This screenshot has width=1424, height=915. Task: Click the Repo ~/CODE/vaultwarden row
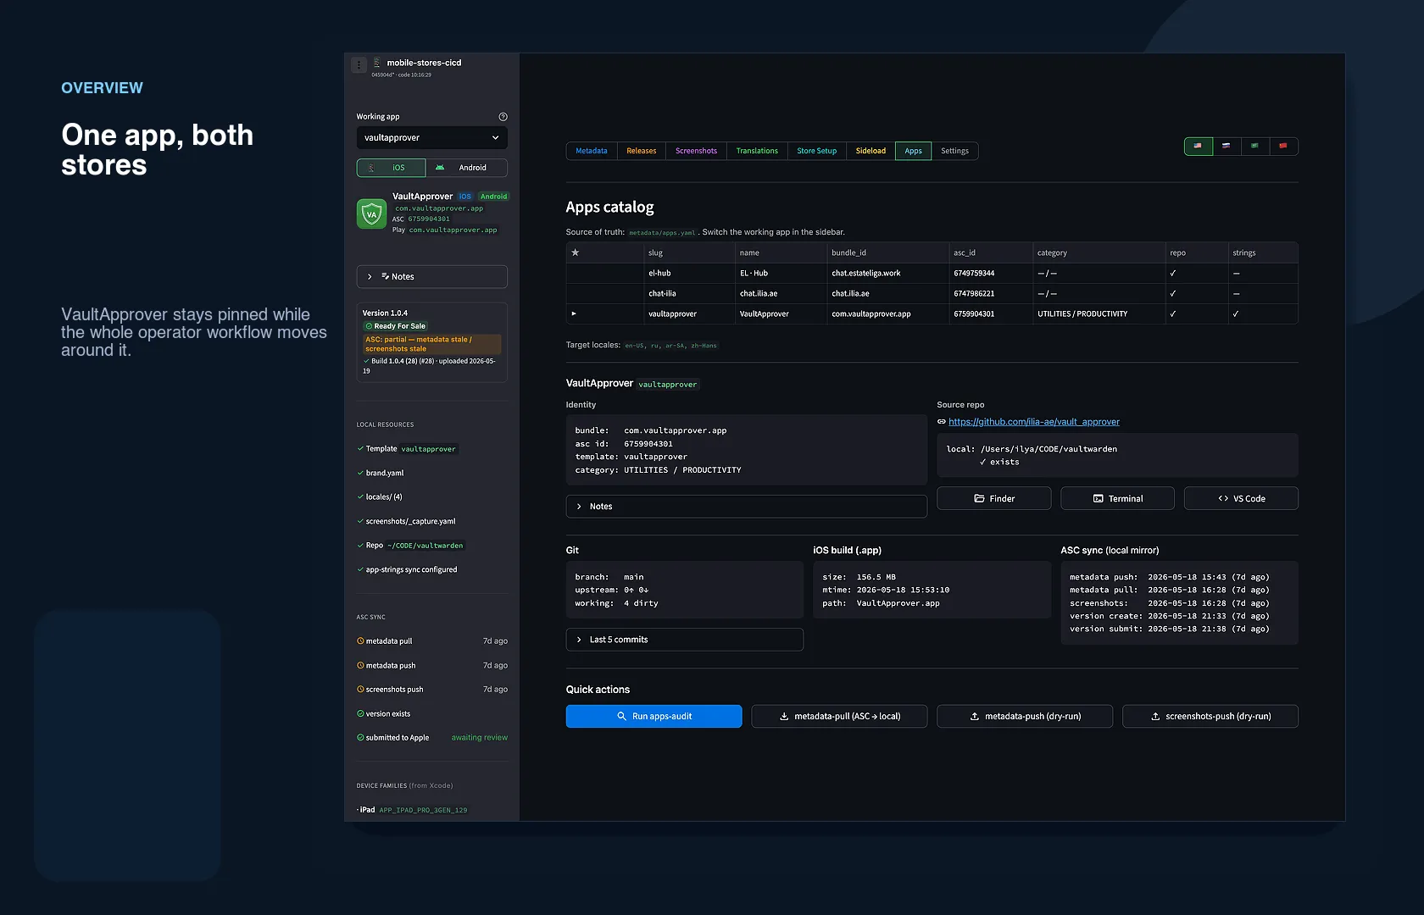click(410, 546)
